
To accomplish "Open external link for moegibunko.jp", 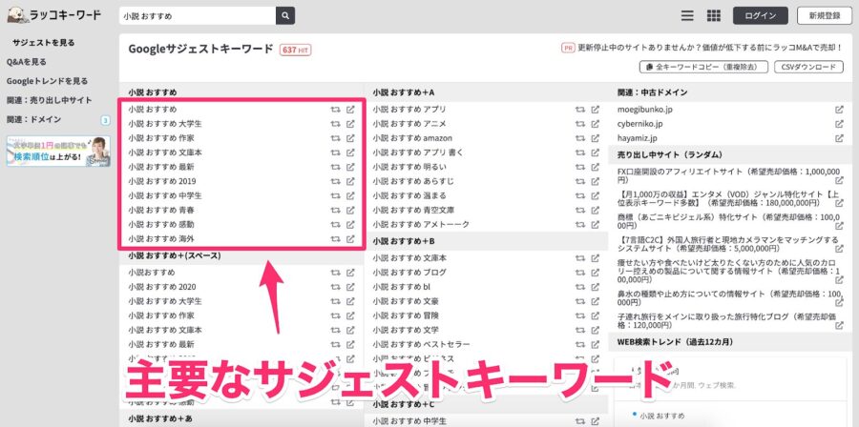I will click(x=839, y=110).
